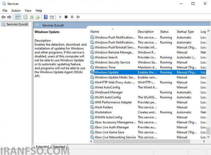This screenshot has width=211, height=155.
Task: Click gear icon beside WLAN AutoConfig
Action: (92, 97)
